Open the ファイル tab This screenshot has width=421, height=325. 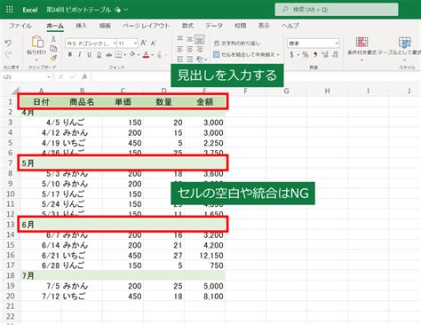tap(20, 26)
